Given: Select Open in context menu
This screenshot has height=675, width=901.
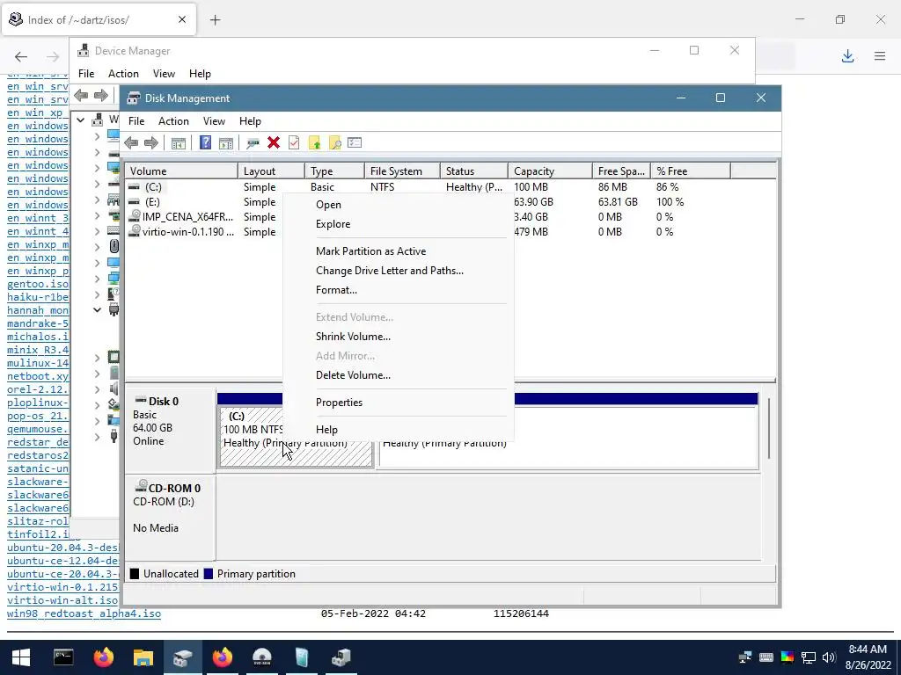Looking at the screenshot, I should click(329, 205).
